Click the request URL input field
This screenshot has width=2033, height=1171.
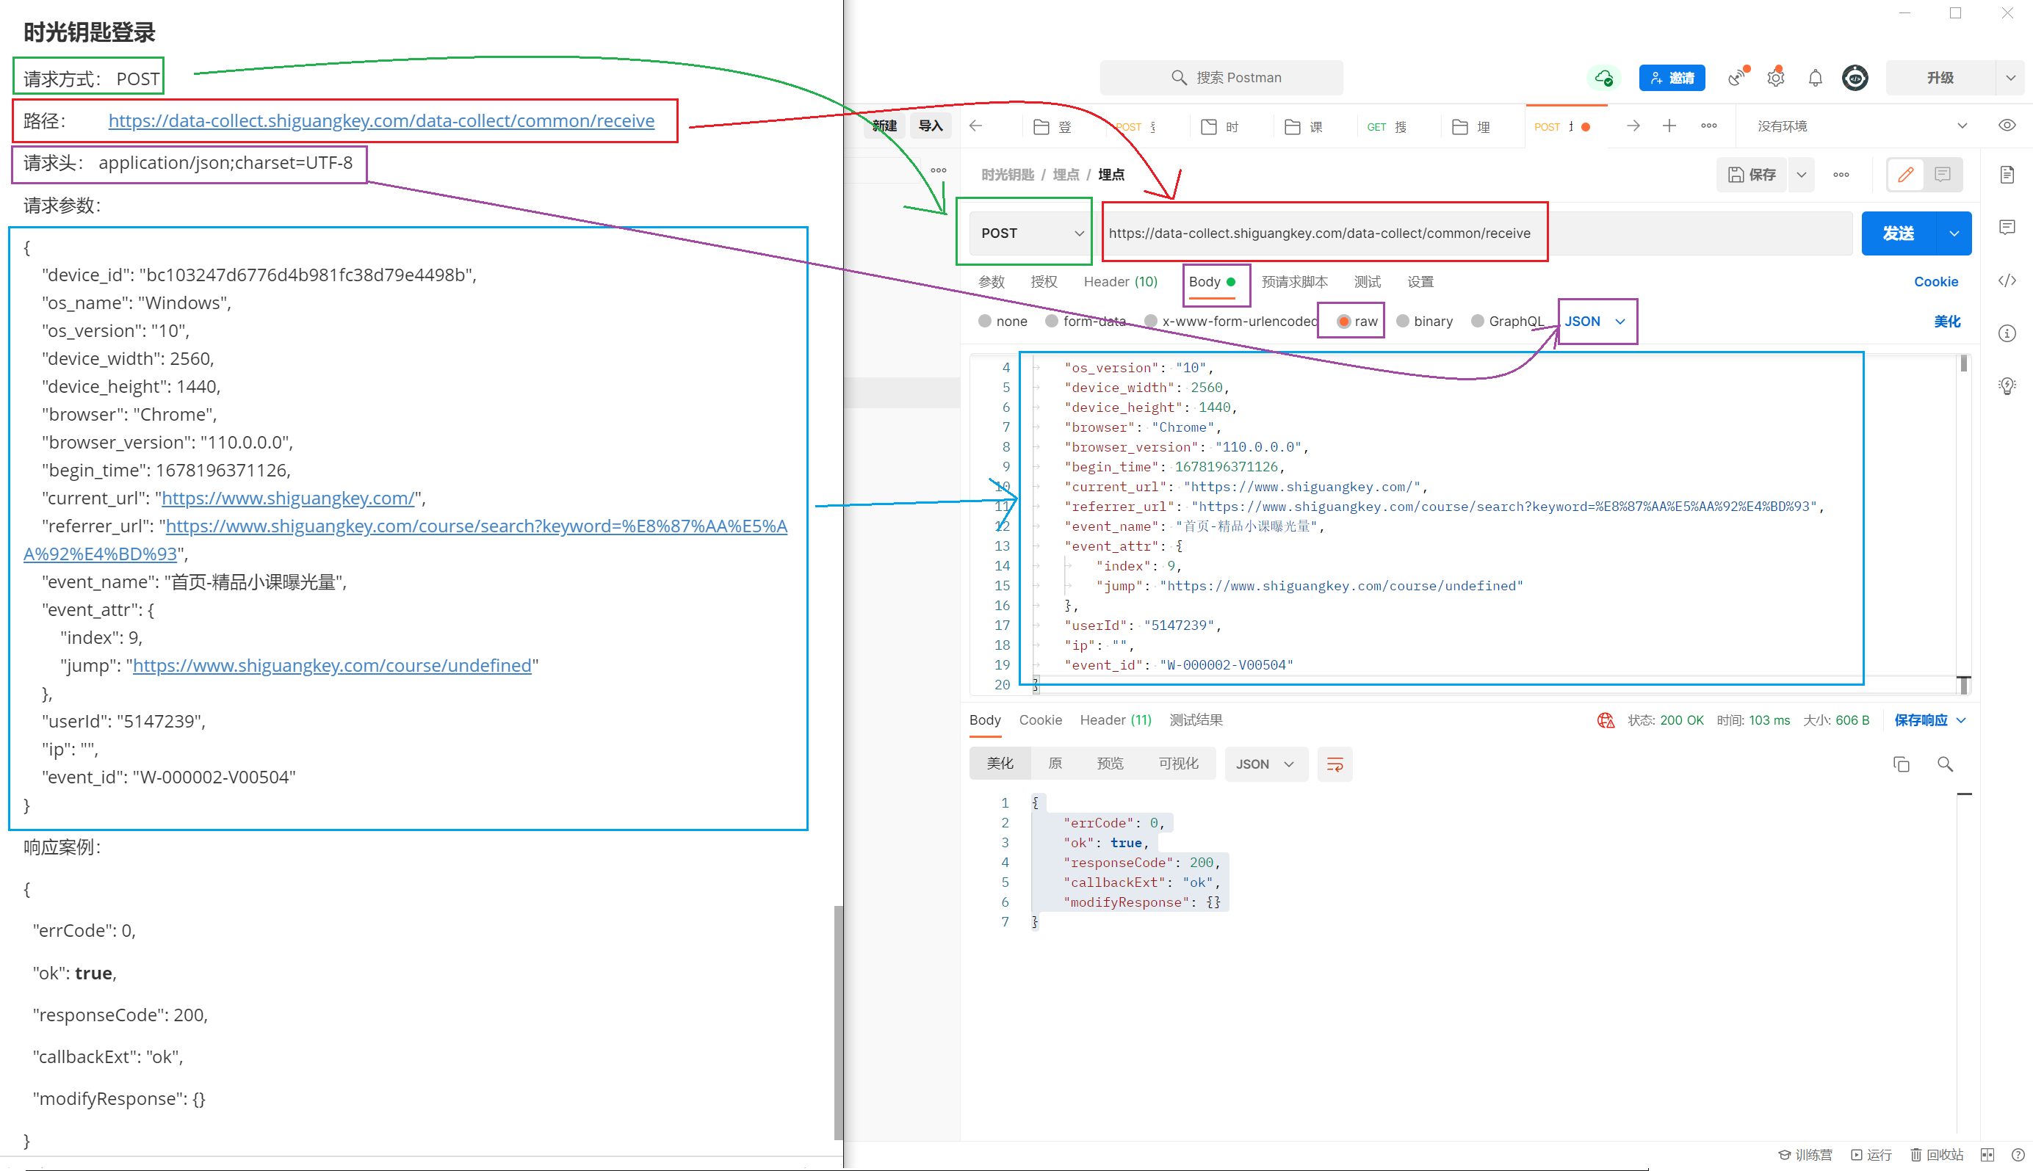tap(1319, 233)
